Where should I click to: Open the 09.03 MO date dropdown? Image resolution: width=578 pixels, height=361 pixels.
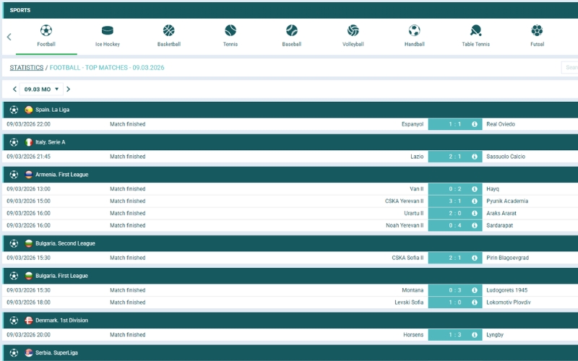pos(41,89)
